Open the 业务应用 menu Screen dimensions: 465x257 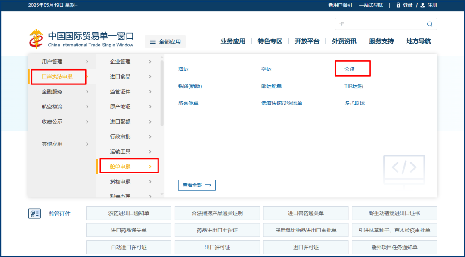pyautogui.click(x=233, y=41)
